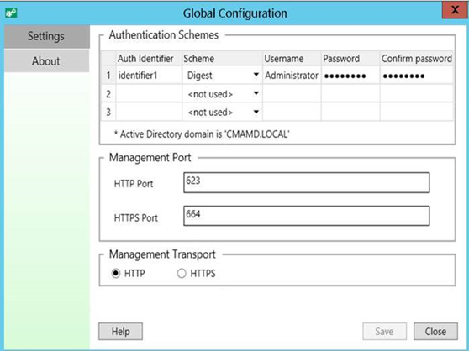This screenshot has width=469, height=351.
Task: Click the Administrator username cell
Action: point(292,76)
